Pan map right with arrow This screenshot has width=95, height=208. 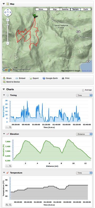click(10, 12)
